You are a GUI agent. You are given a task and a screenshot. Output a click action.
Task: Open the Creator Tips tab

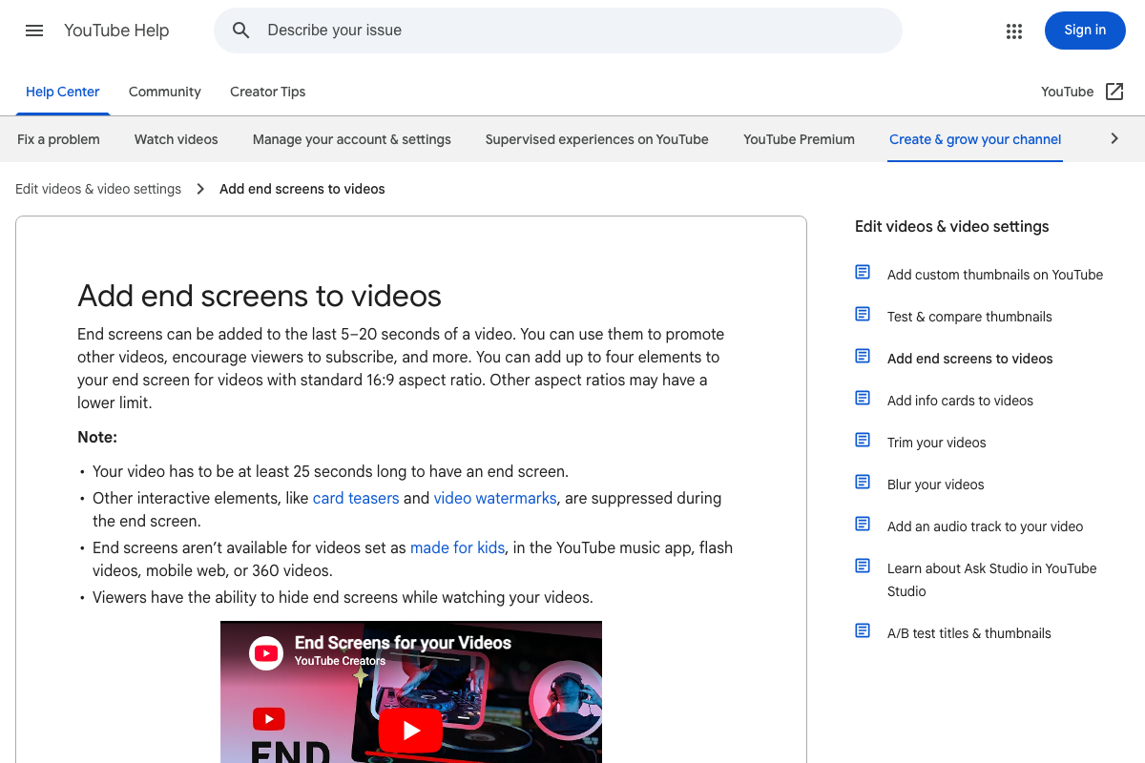click(x=268, y=92)
